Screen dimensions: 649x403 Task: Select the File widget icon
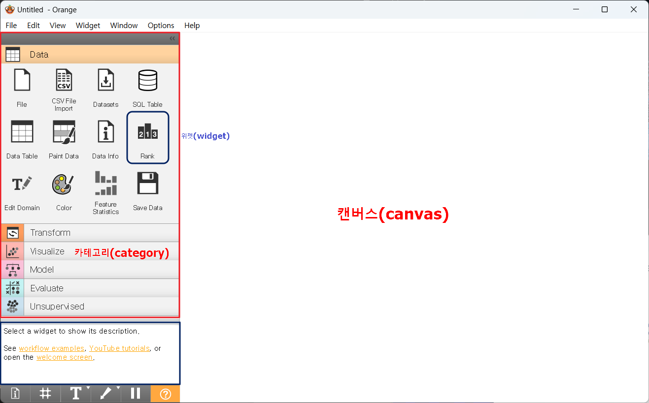(x=22, y=80)
